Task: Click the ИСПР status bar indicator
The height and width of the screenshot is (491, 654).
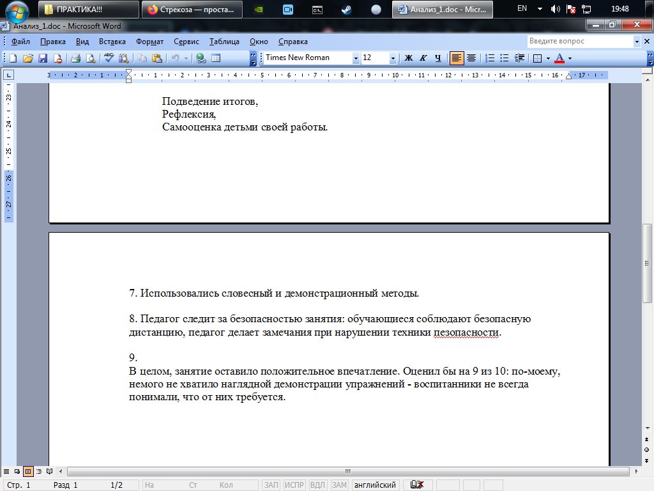Action: [x=294, y=485]
